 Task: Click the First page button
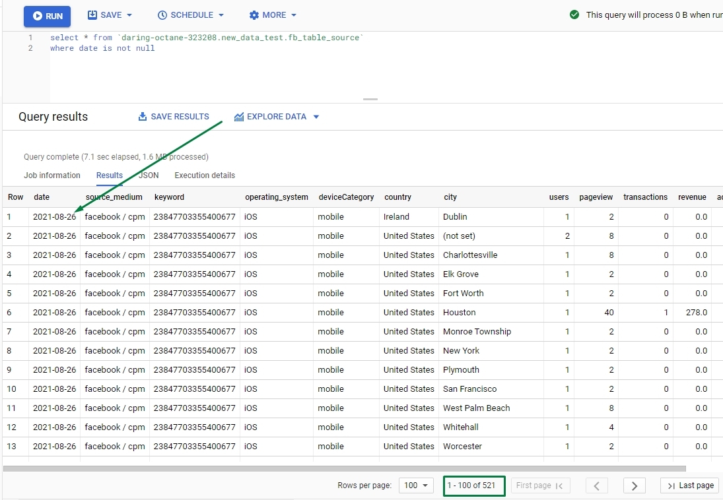pyautogui.click(x=540, y=485)
